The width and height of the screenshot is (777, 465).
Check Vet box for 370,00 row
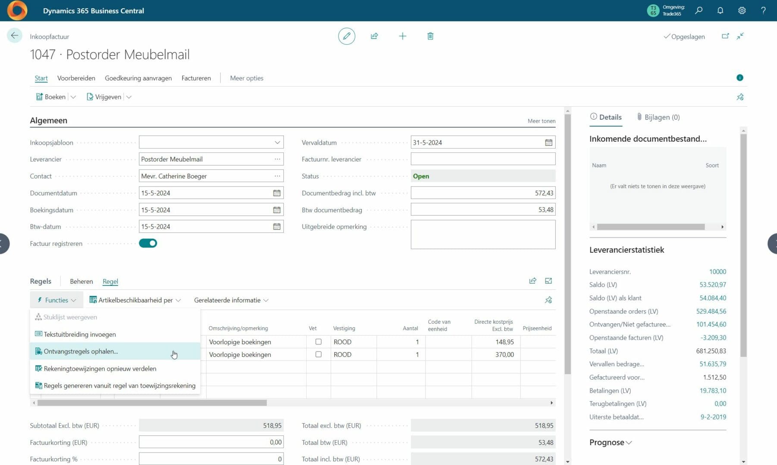click(318, 354)
